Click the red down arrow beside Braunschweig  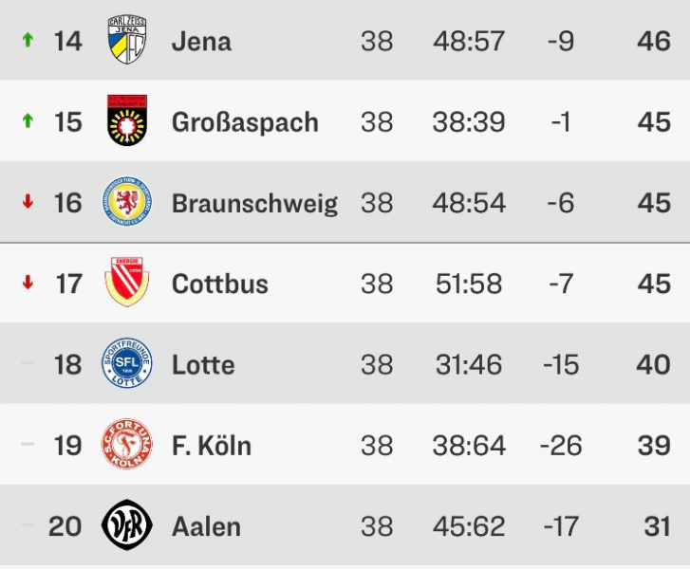tap(28, 203)
